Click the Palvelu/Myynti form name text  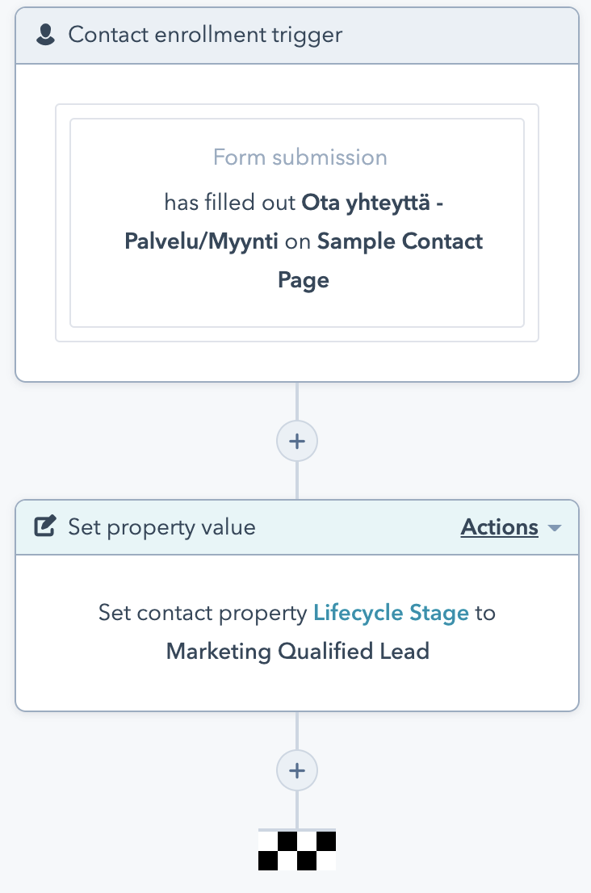click(202, 241)
